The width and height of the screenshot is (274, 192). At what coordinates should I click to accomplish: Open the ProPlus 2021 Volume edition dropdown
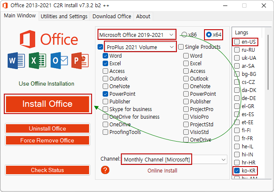coord(140,47)
